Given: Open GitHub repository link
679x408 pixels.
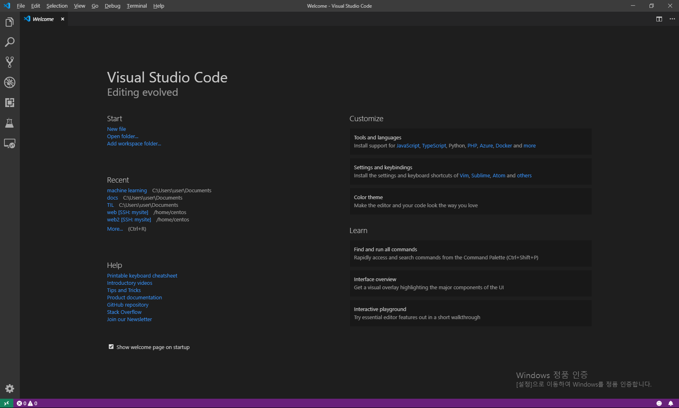Looking at the screenshot, I should [x=128, y=305].
